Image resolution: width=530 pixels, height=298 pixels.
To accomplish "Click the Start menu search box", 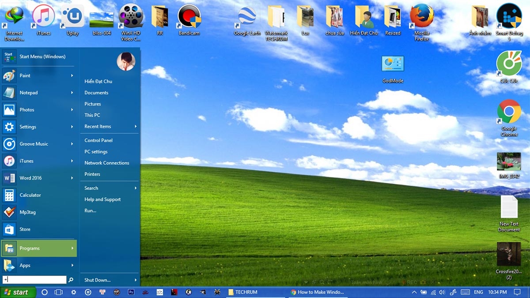I will coord(34,280).
